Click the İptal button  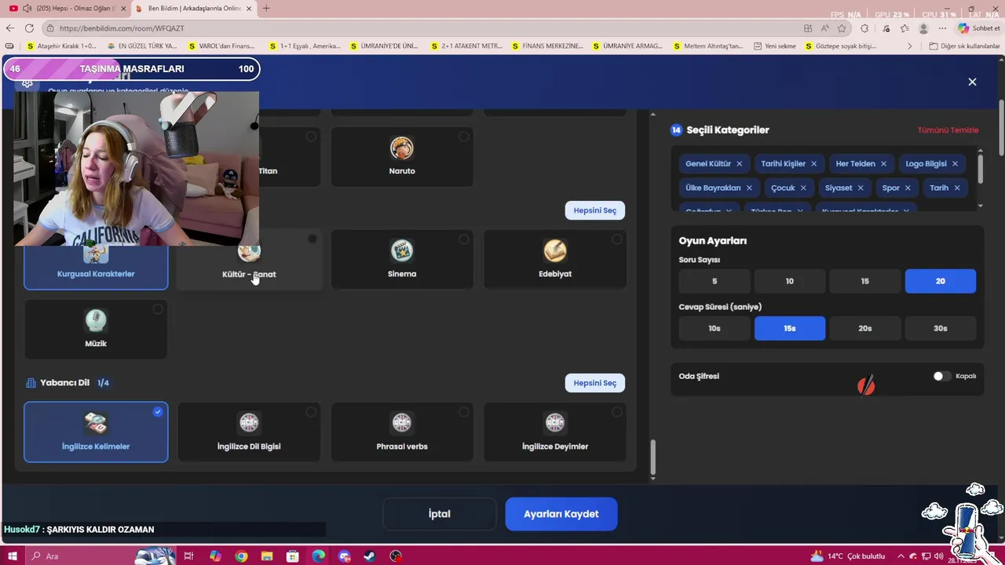[x=440, y=514]
